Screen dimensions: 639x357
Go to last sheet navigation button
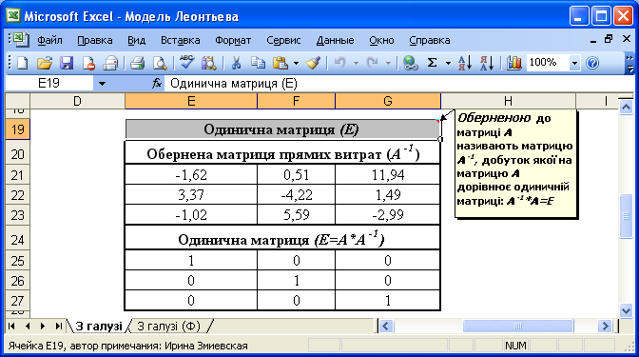coord(58,326)
